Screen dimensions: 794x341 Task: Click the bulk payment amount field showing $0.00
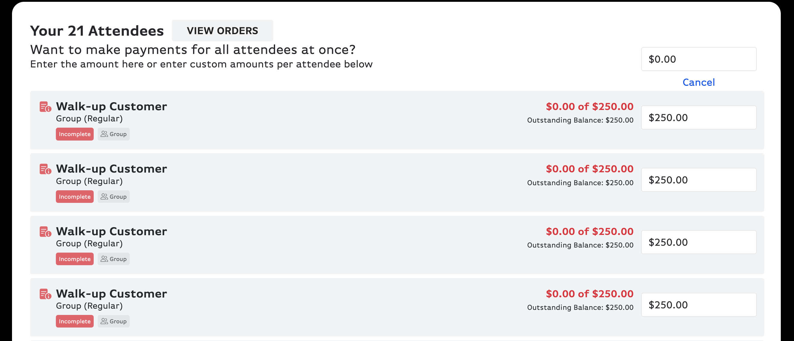point(699,59)
